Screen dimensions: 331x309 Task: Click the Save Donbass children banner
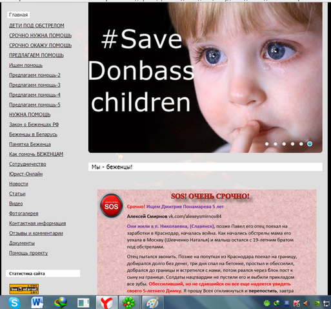point(205,78)
